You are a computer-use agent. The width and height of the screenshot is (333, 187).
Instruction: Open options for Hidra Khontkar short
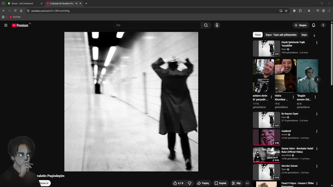(x=293, y=97)
